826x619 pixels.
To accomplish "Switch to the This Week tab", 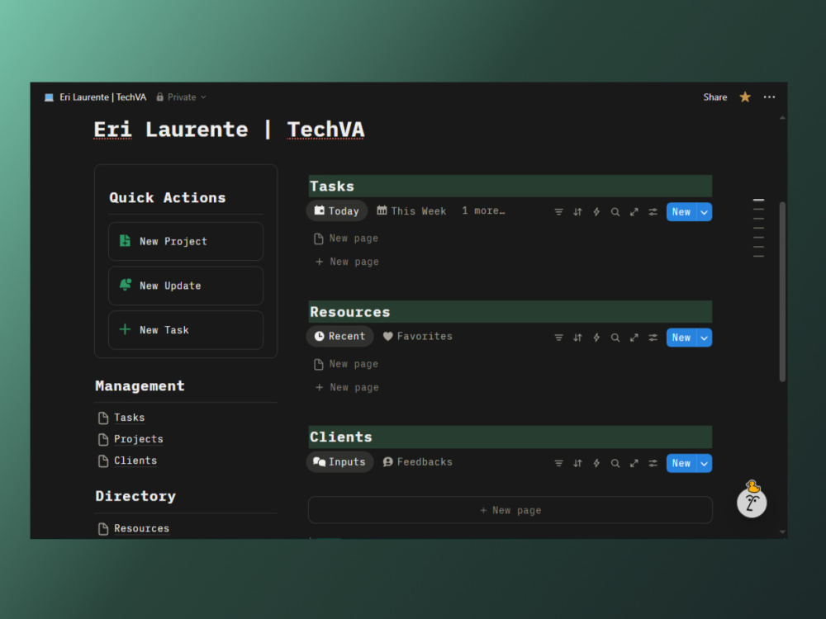I will [411, 210].
